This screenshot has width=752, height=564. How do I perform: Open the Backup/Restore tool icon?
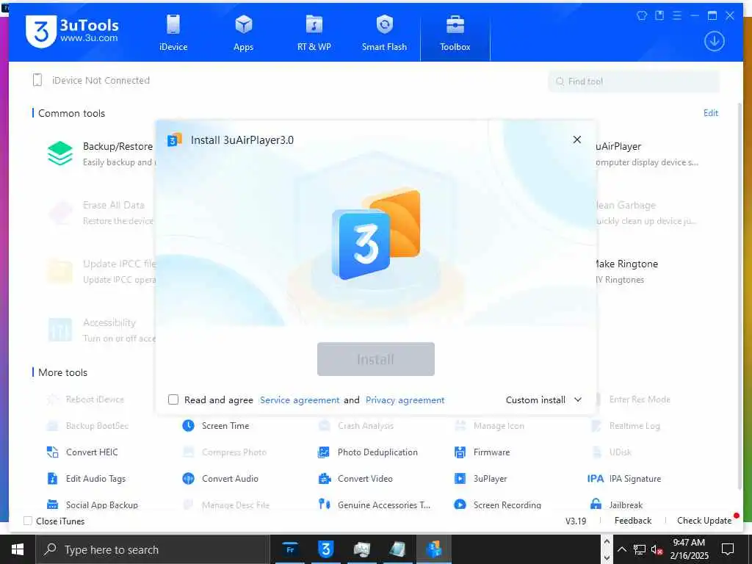click(x=60, y=153)
